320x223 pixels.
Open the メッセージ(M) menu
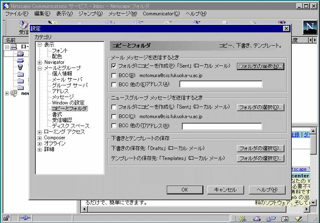(123, 14)
